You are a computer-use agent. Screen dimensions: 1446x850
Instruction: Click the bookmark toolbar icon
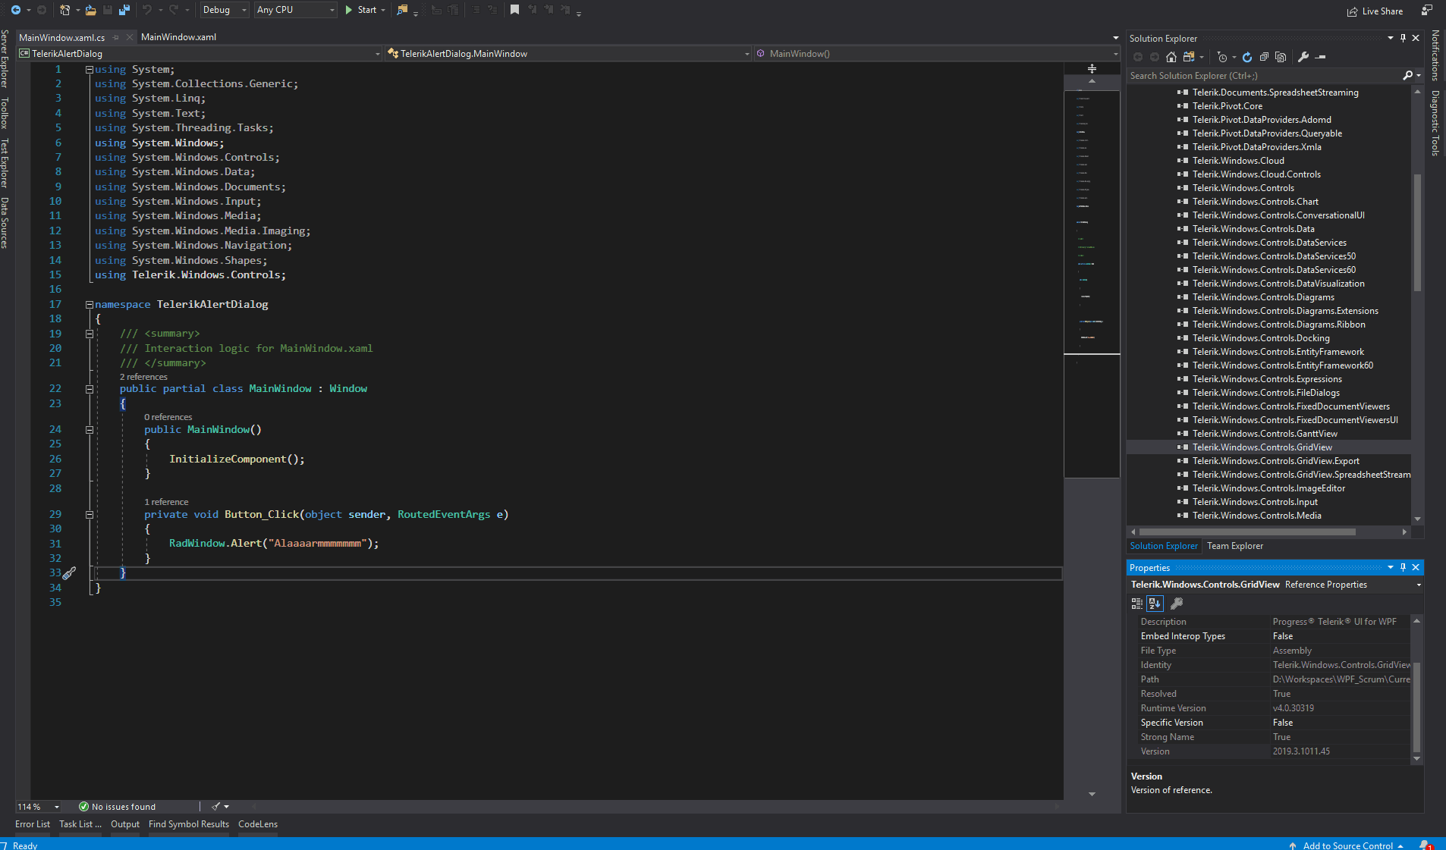pos(514,10)
